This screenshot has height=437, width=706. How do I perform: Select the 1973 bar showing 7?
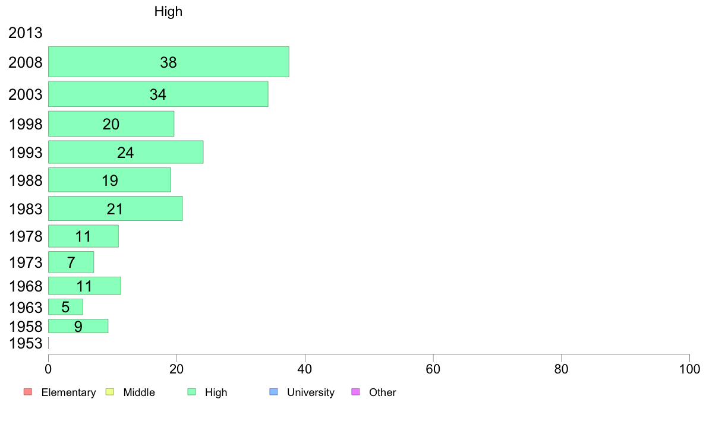[x=71, y=262]
